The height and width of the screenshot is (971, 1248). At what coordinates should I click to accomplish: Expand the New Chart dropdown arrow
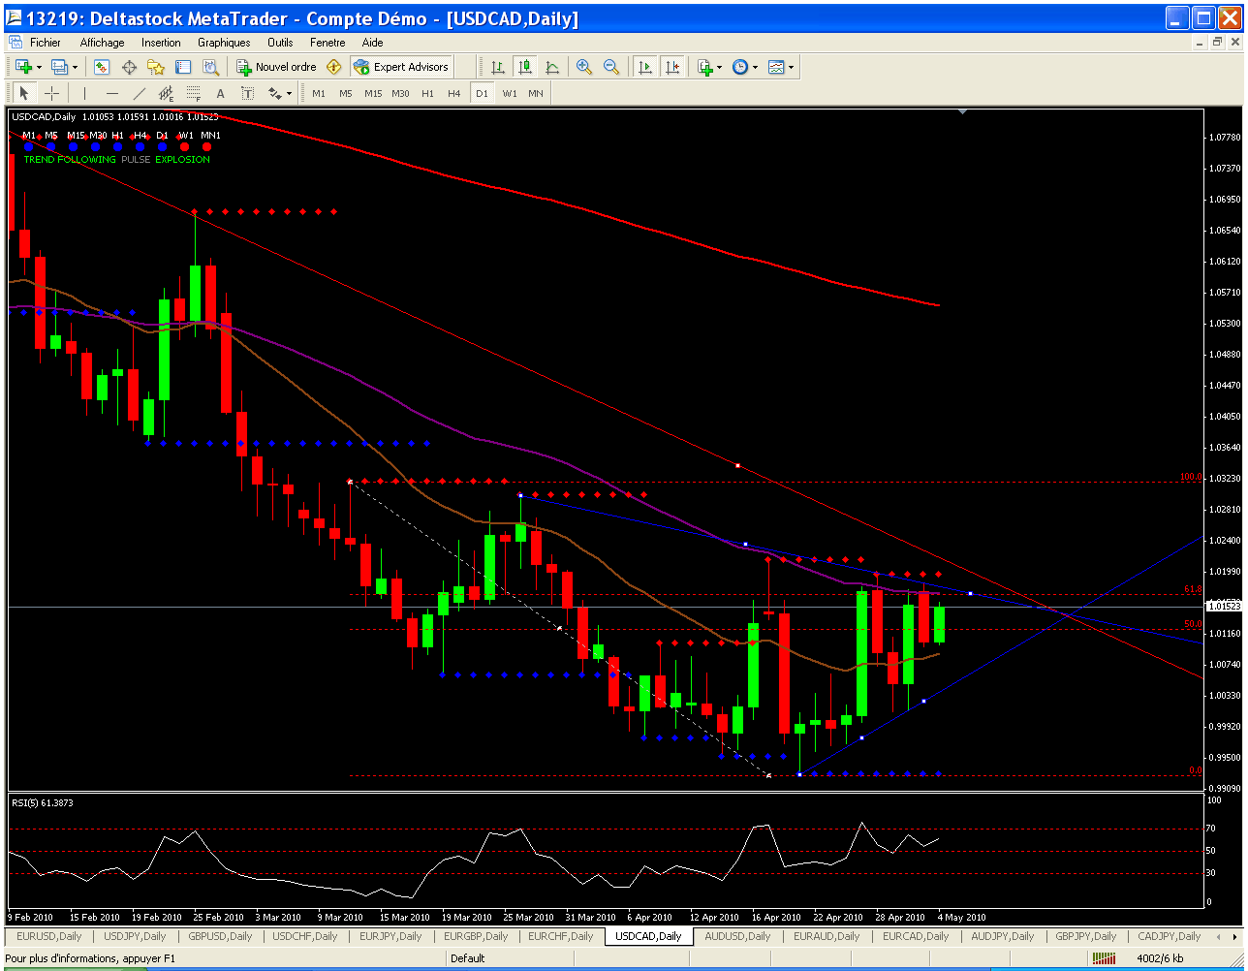click(x=39, y=67)
